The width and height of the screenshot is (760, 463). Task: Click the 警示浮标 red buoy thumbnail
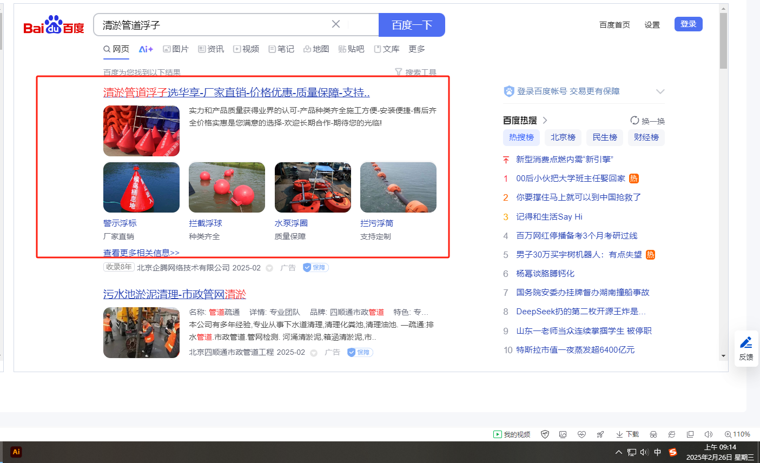coord(141,187)
